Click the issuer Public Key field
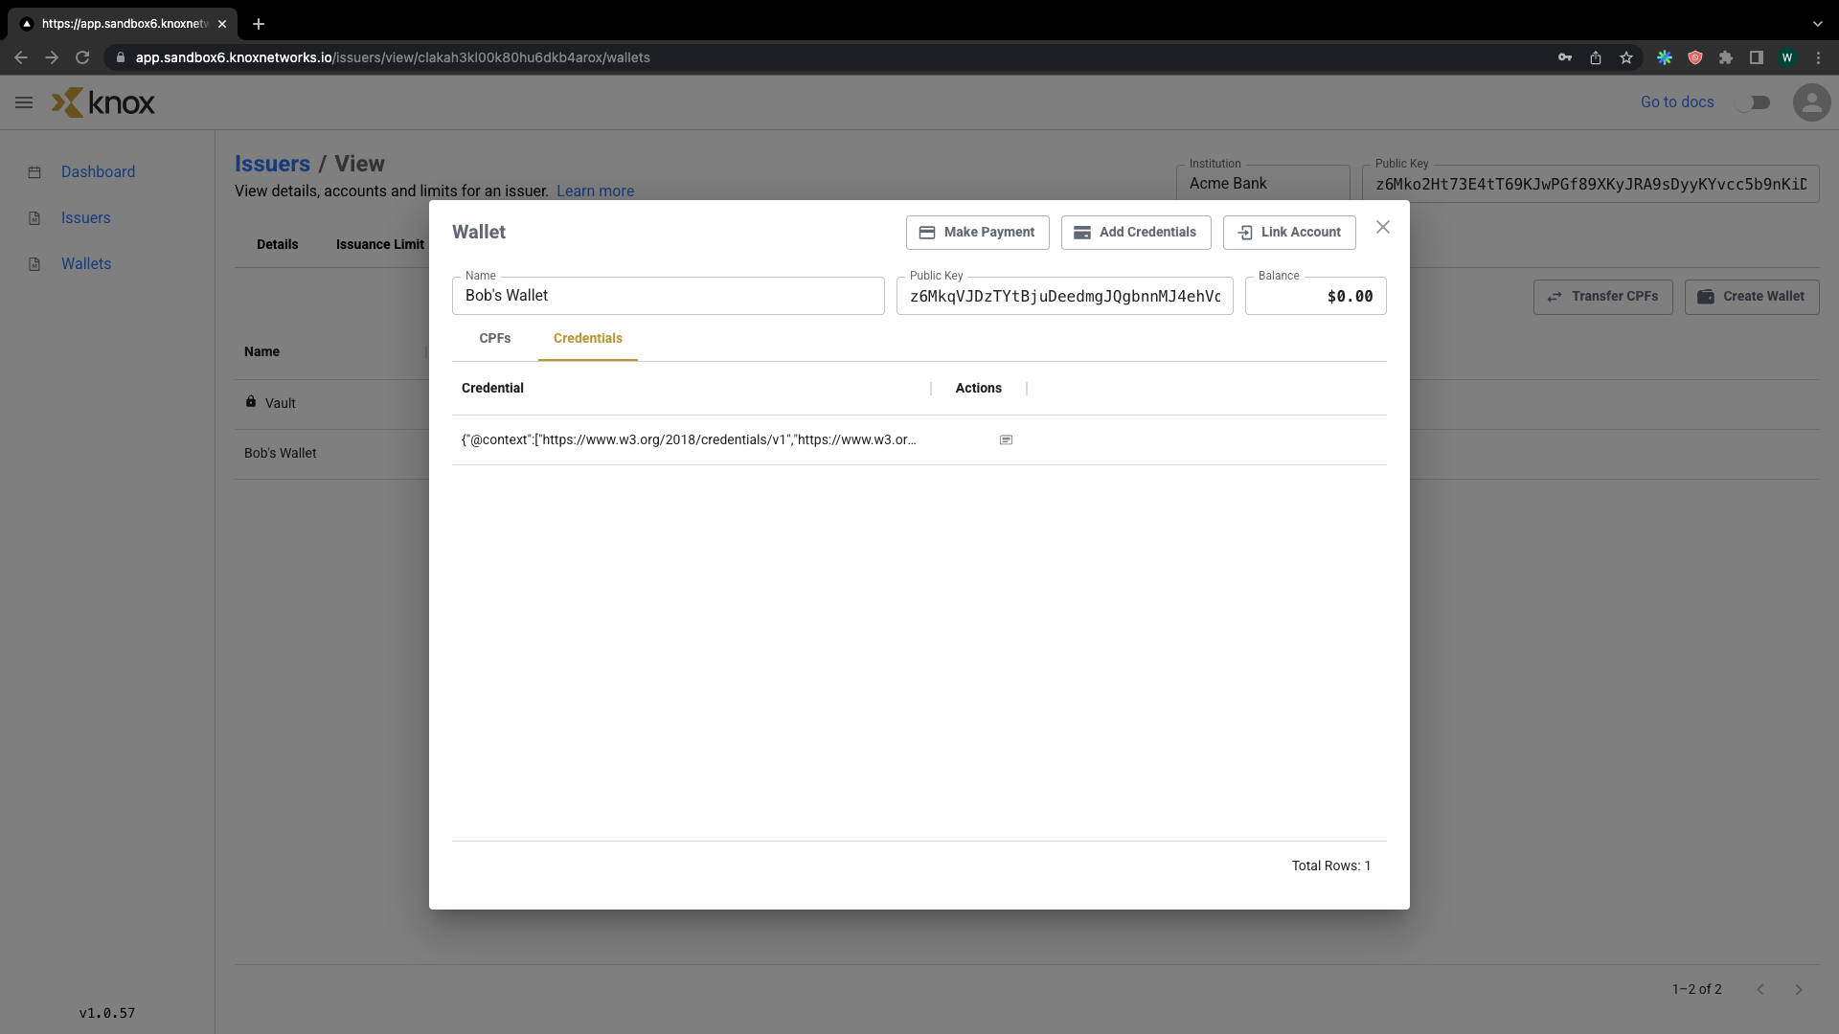 tap(1590, 184)
